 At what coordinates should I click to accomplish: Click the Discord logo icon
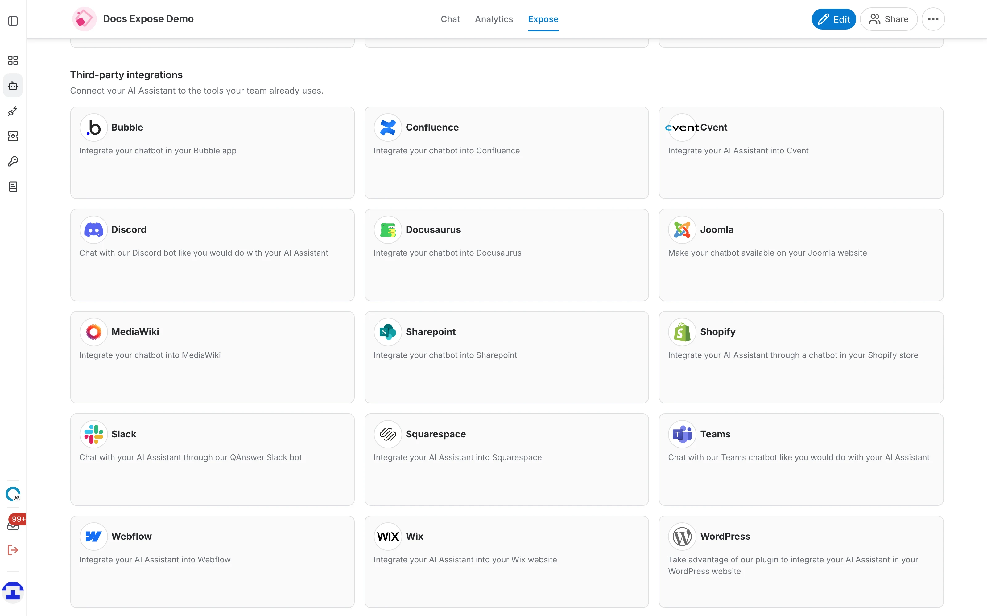click(94, 230)
